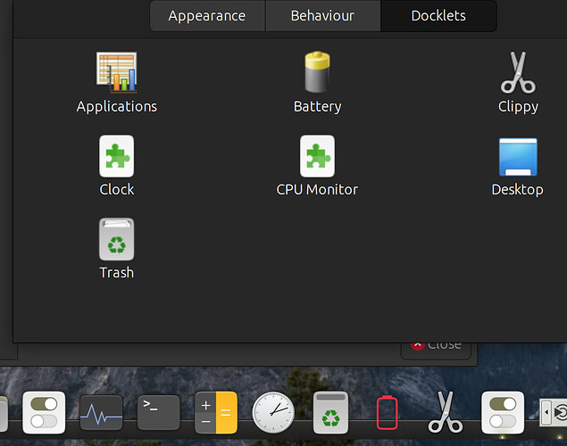Select the Trash docklet icon
Screen dimensions: 567x446
pyautogui.click(x=116, y=239)
